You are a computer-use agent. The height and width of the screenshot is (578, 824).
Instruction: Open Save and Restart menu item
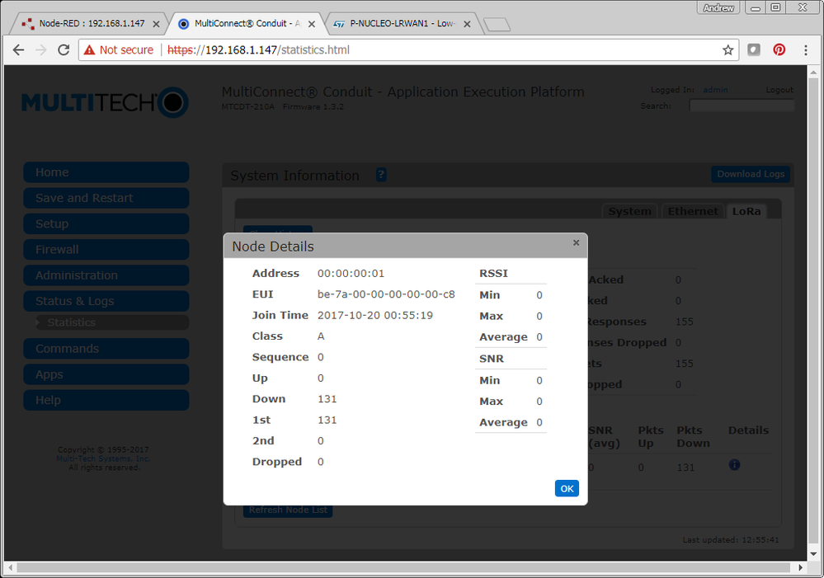coord(106,198)
